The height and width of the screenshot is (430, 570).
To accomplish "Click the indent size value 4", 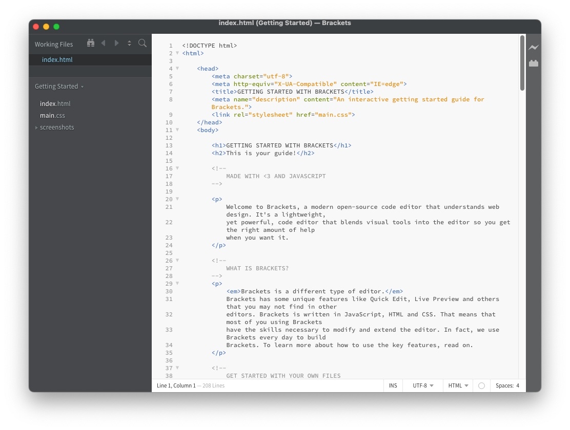I will 518,385.
